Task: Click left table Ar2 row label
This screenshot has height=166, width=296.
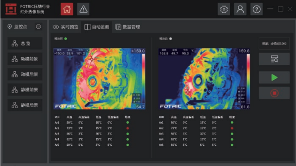Action: point(57,128)
